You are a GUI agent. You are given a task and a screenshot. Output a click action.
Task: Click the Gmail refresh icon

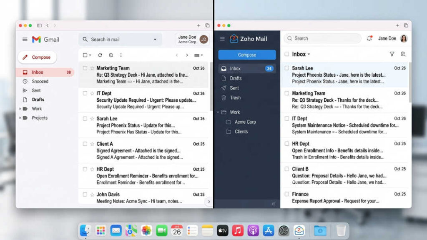[x=100, y=55]
